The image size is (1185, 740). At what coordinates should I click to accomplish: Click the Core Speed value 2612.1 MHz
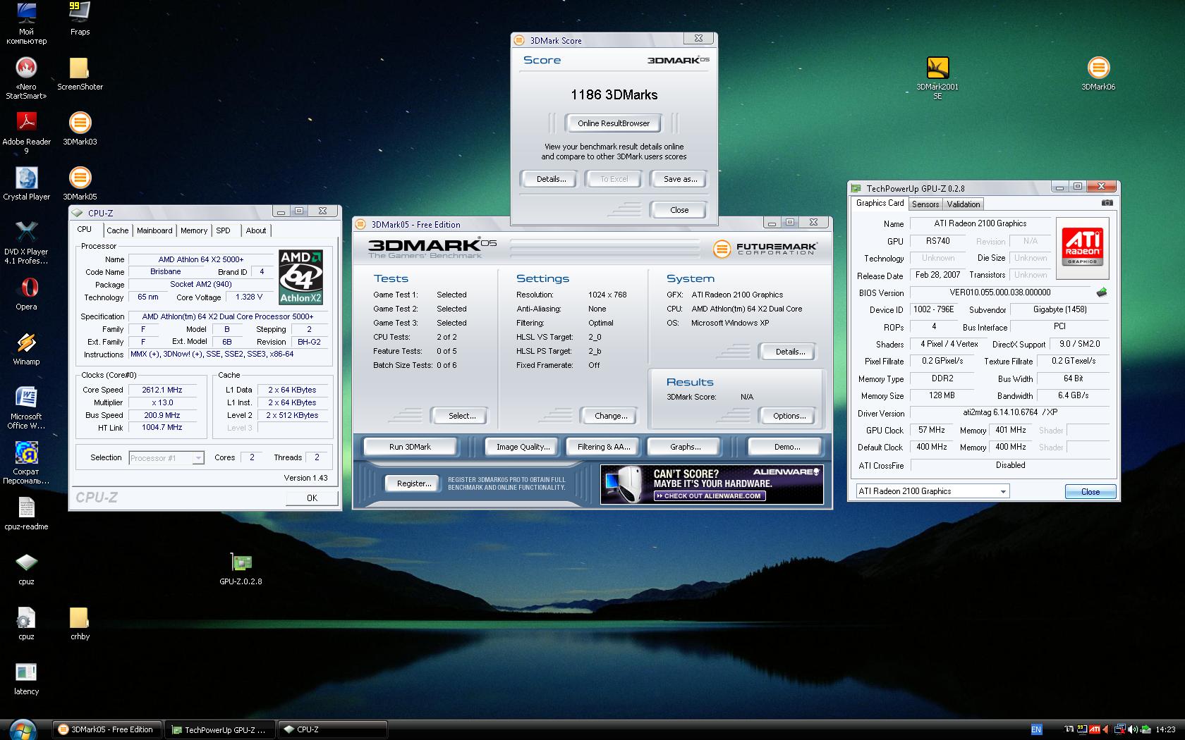162,390
